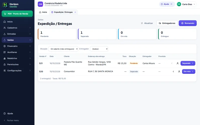Click the home icon on Início tab

click(x=40, y=12)
